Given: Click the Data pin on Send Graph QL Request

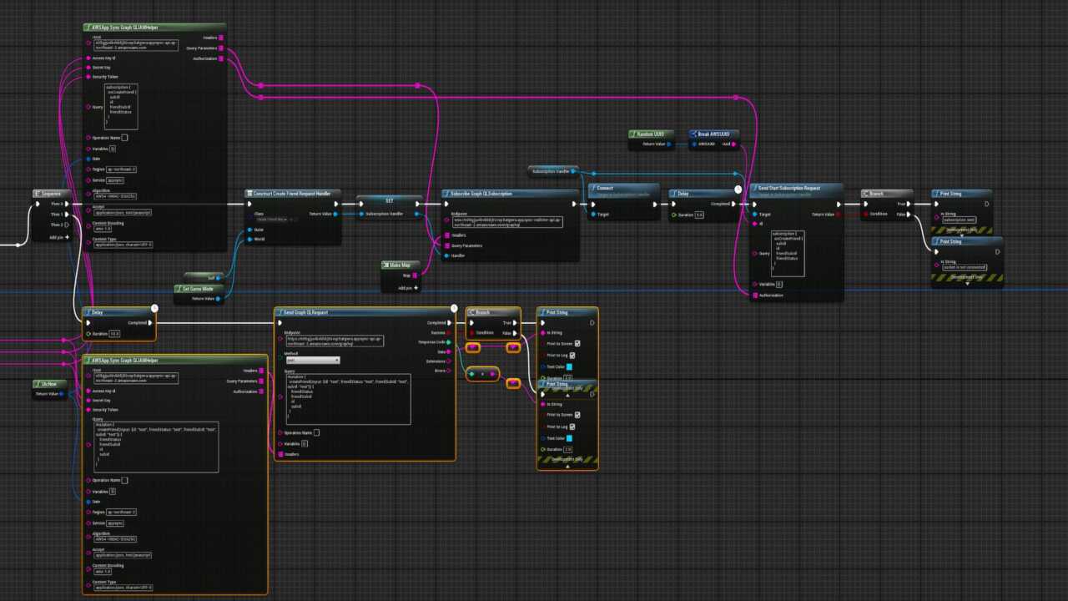Looking at the screenshot, I should [449, 351].
